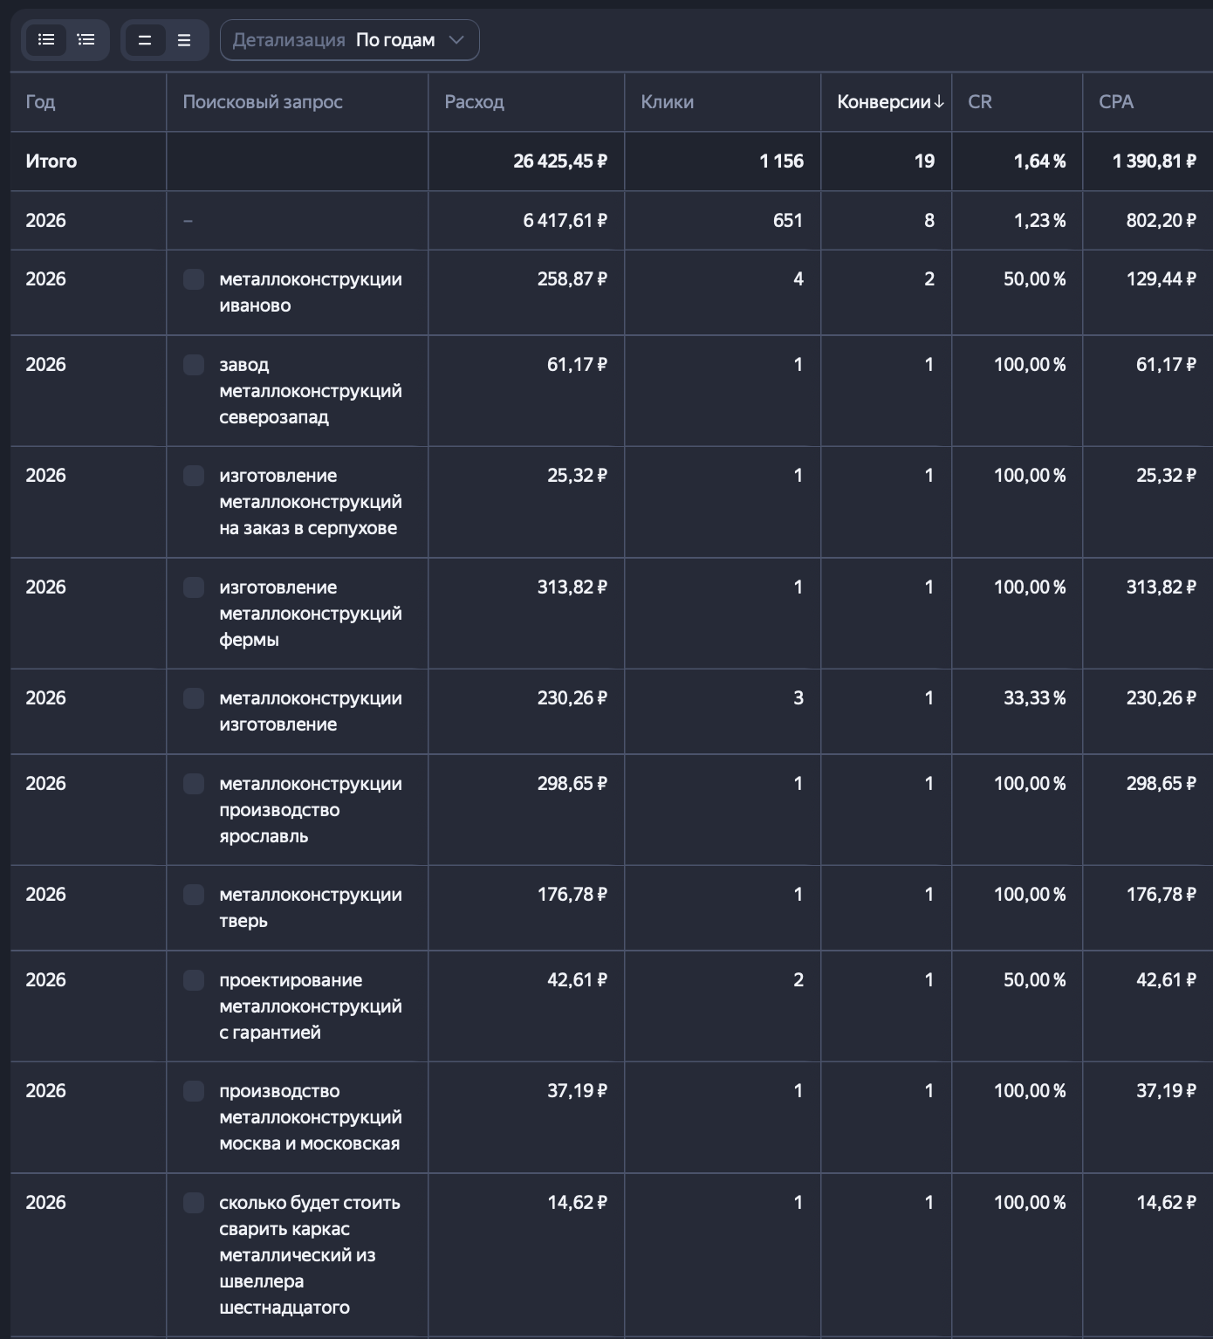Check the проектирование металлоконструкций с гарантией checkbox

tap(194, 980)
